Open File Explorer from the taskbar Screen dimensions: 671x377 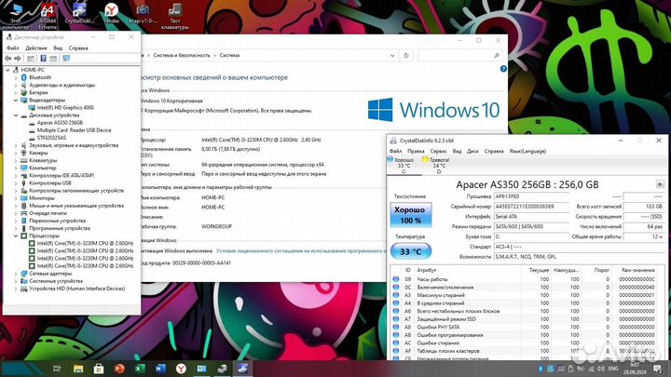click(78, 369)
